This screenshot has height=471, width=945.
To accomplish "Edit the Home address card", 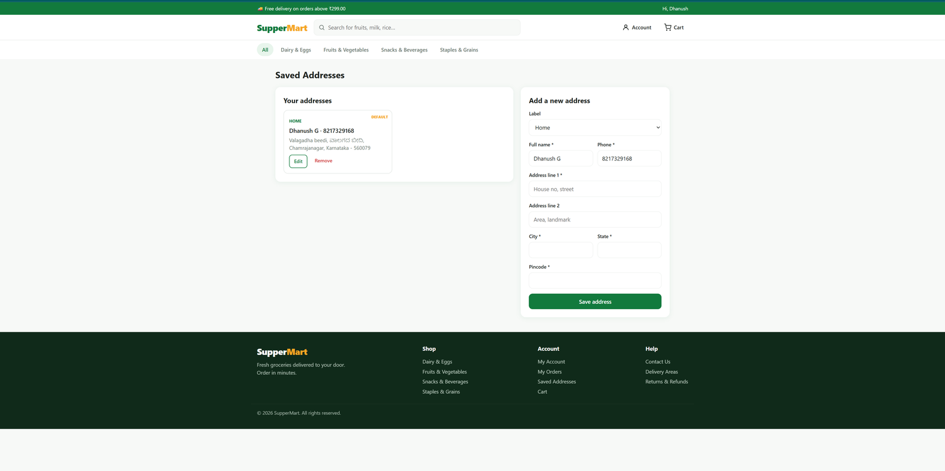I will pos(298,161).
